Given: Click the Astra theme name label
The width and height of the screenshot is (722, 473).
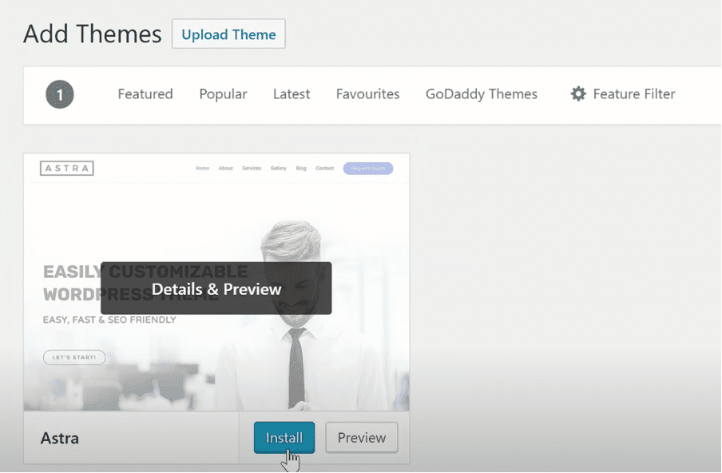Looking at the screenshot, I should pyautogui.click(x=61, y=438).
